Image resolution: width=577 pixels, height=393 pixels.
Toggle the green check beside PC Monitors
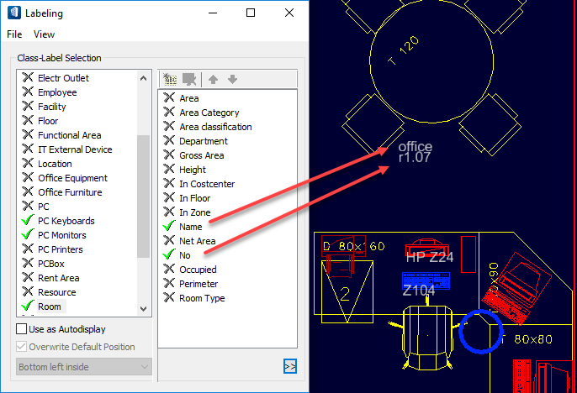click(x=28, y=234)
